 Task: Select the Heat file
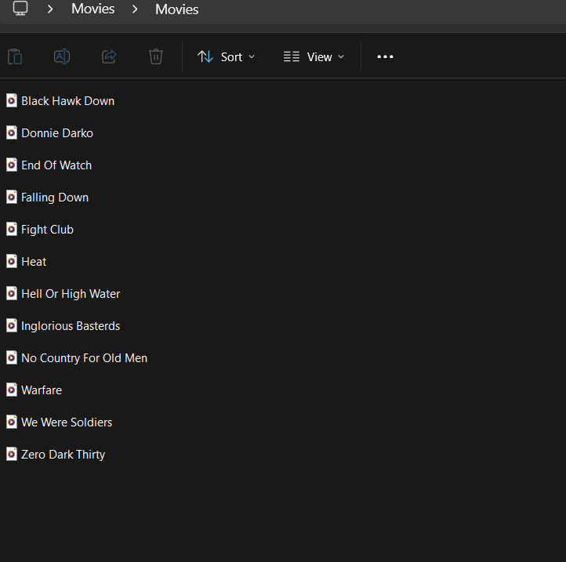click(27, 262)
